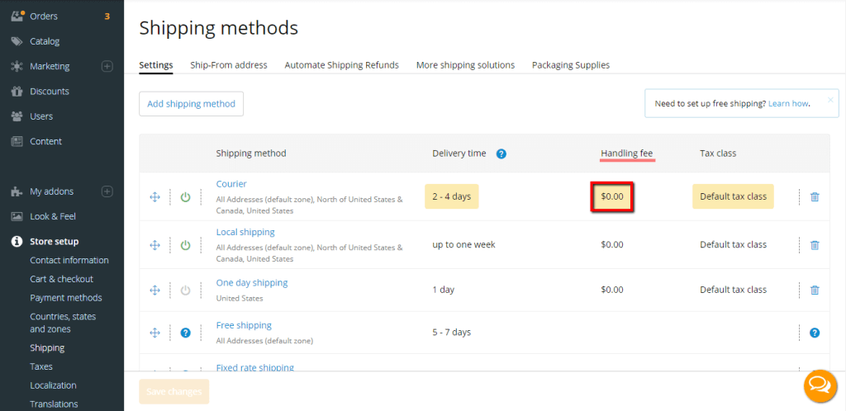The width and height of the screenshot is (846, 411).
Task: Open the One day shipping method
Action: click(252, 283)
